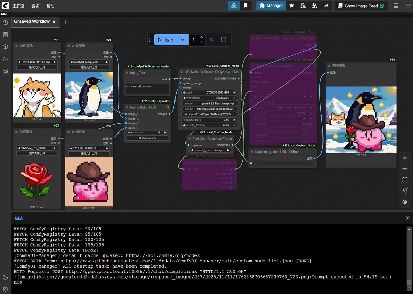Click the clear queue square icon
Screen dimensions: 413x294
(x=224, y=40)
